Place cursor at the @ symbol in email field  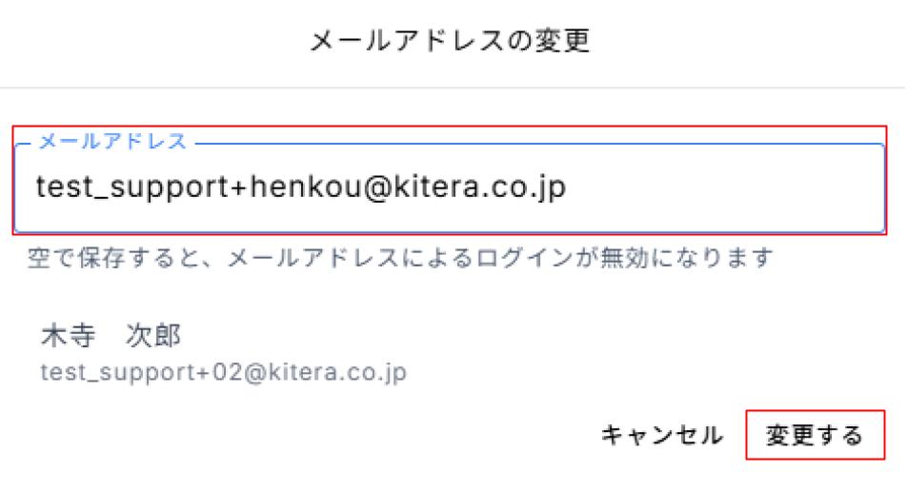click(x=377, y=187)
